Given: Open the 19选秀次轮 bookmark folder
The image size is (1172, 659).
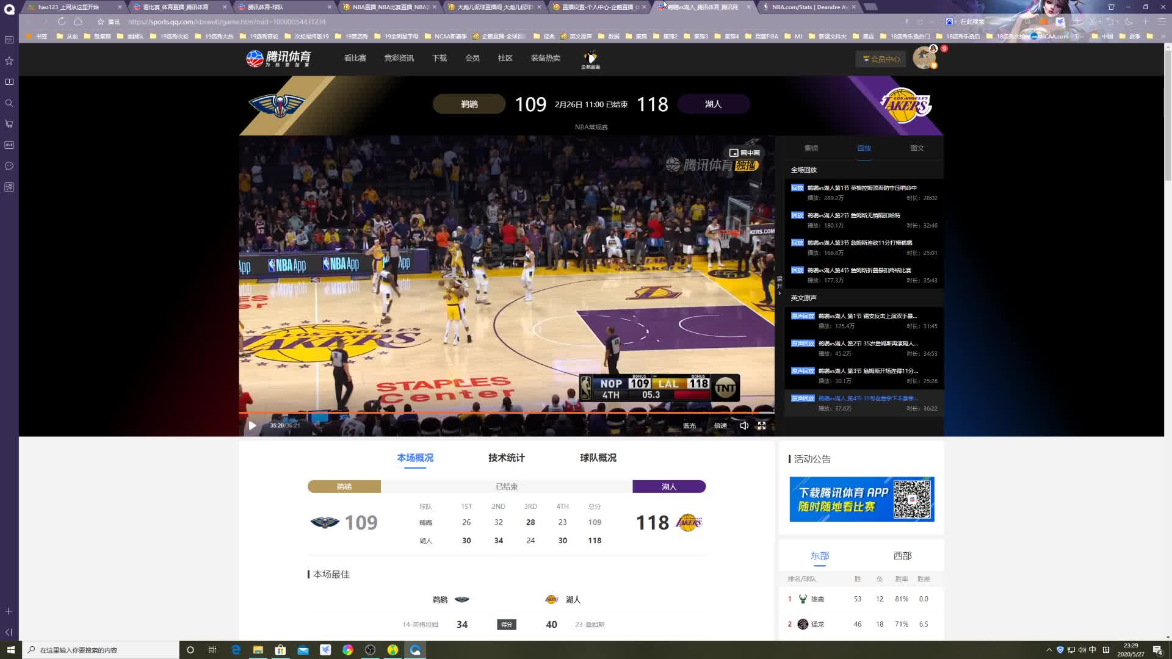Looking at the screenshot, I should tap(170, 37).
